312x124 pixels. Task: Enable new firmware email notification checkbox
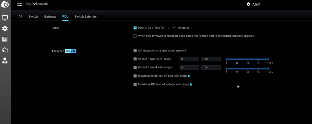coord(135,36)
